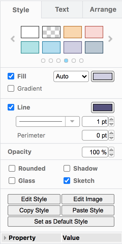This screenshot has width=122, height=244.
Task: Uncheck the Fill checkbox
Action: pyautogui.click(x=11, y=76)
